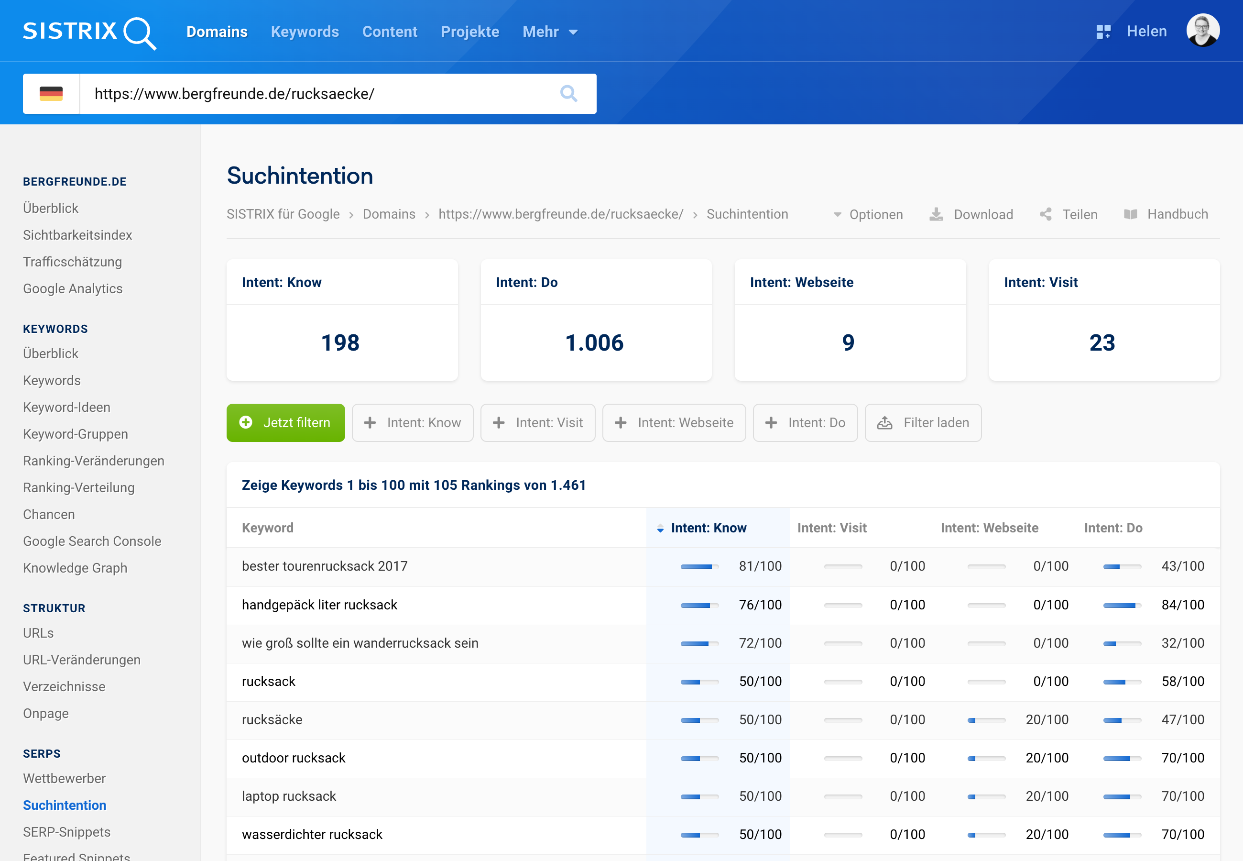This screenshot has width=1243, height=861.
Task: Click the Jetzt filtern button
Action: pos(286,423)
